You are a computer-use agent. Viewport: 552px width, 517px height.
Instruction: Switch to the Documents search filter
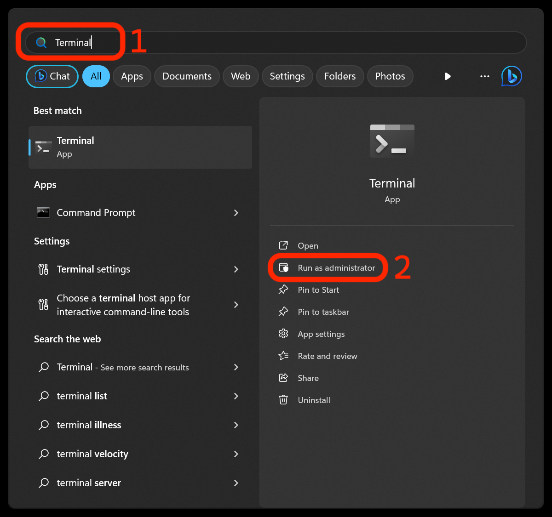pyautogui.click(x=187, y=76)
